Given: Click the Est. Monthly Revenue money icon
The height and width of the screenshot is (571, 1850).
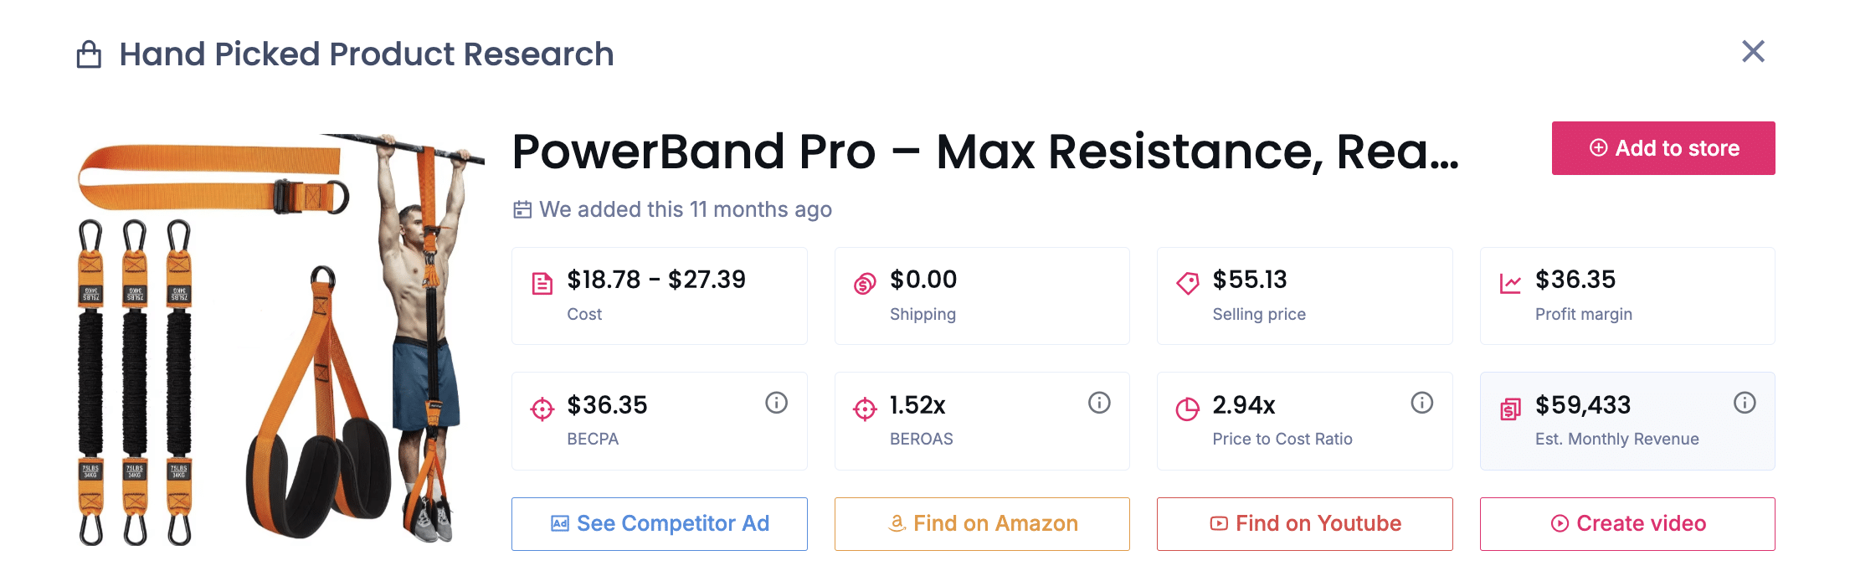Looking at the screenshot, I should coord(1510,408).
